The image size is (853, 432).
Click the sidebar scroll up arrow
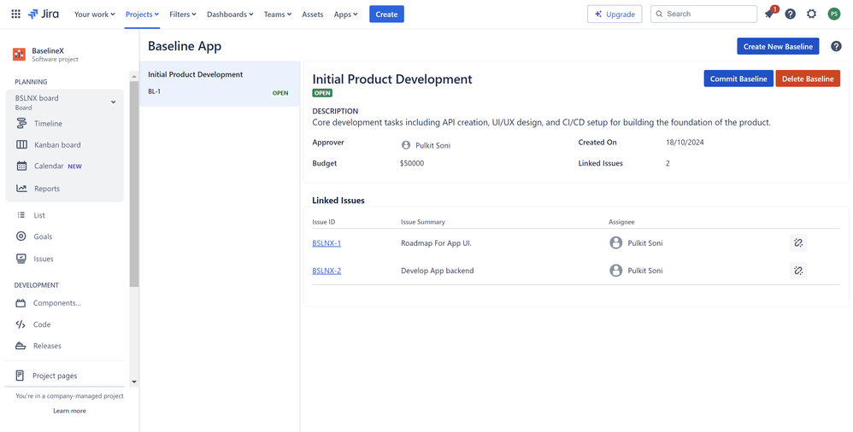134,75
